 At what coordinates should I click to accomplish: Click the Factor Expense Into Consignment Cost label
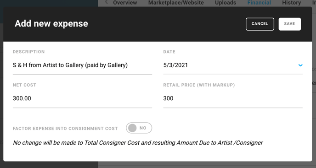(65, 129)
